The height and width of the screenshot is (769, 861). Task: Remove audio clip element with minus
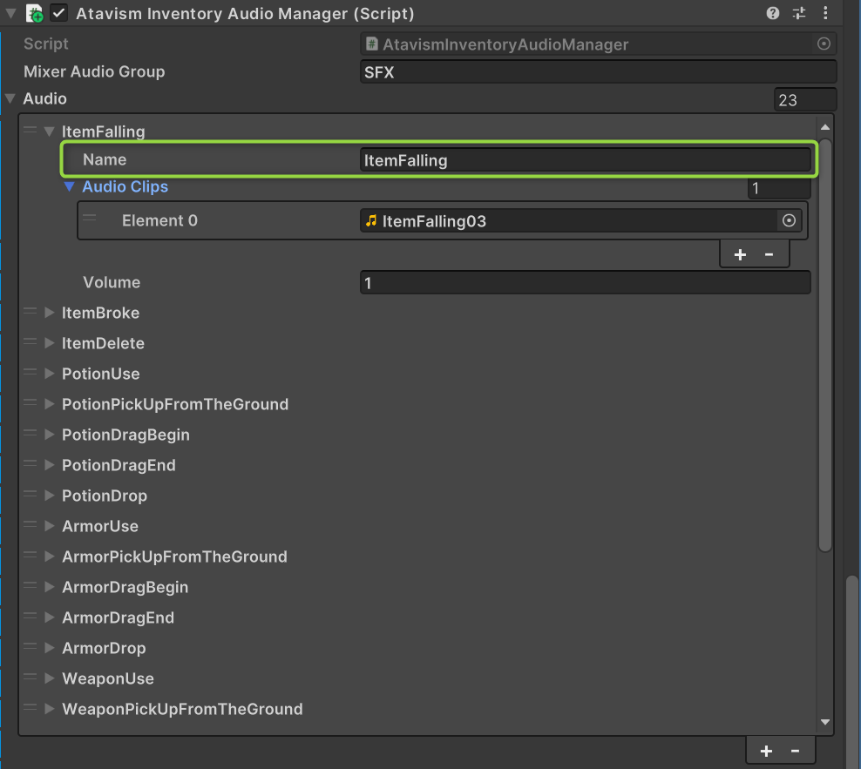tap(769, 254)
